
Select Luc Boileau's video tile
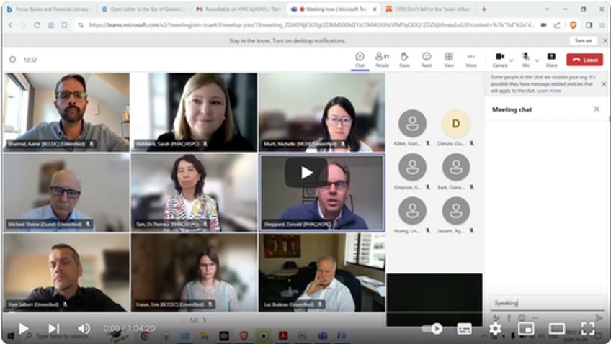(x=322, y=273)
